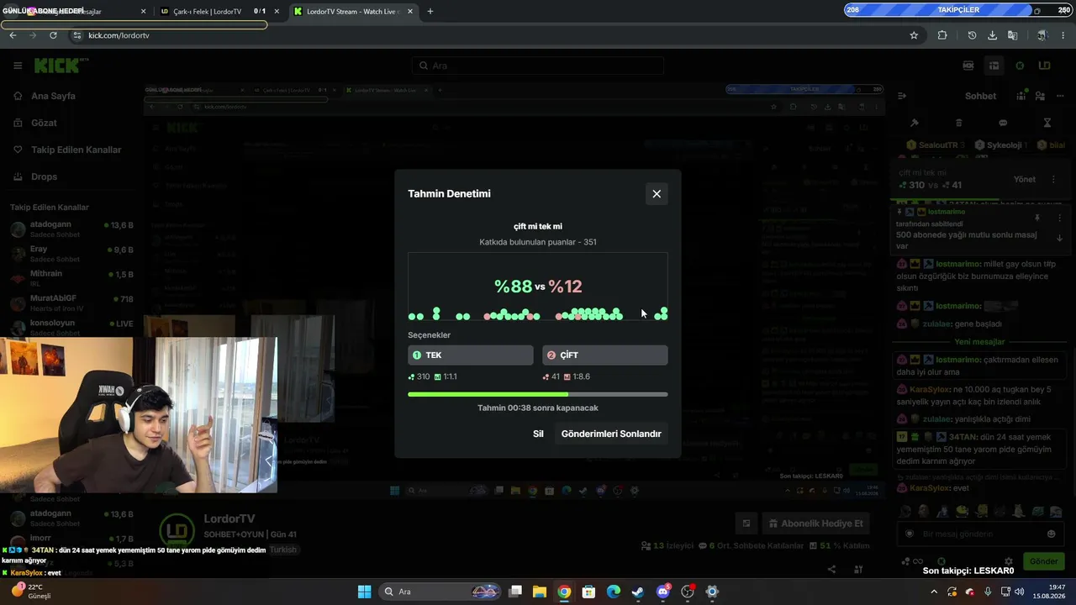Bookmark this page with the star icon

(914, 35)
